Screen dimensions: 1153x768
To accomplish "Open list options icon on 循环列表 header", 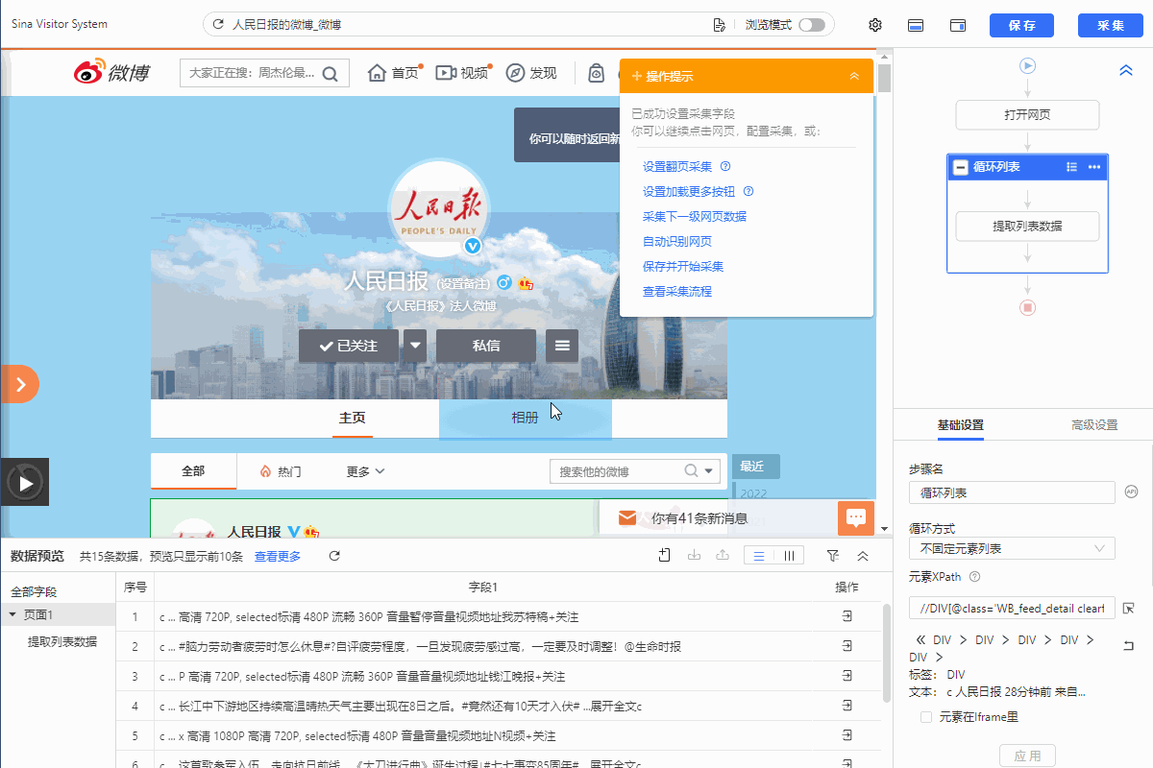I will point(1071,167).
